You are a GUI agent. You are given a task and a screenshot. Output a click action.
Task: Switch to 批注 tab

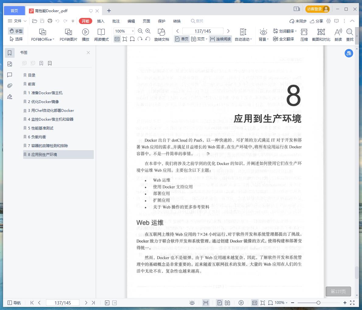coord(116,21)
